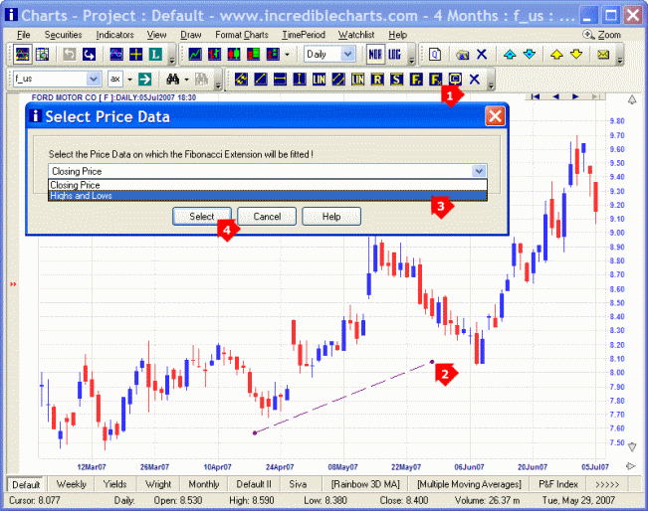The height and width of the screenshot is (511, 648).
Task: Open the watchlist folder icon
Action: 462,54
